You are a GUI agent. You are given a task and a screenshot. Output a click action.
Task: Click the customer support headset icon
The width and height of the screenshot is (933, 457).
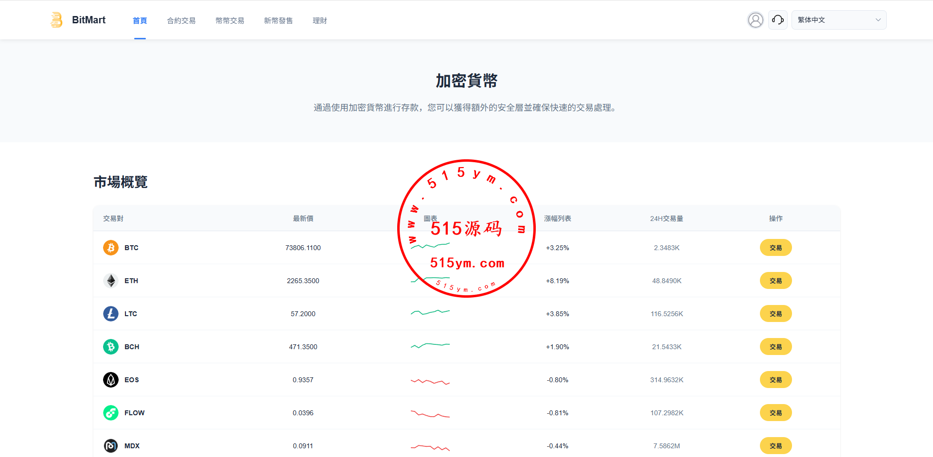click(x=777, y=20)
